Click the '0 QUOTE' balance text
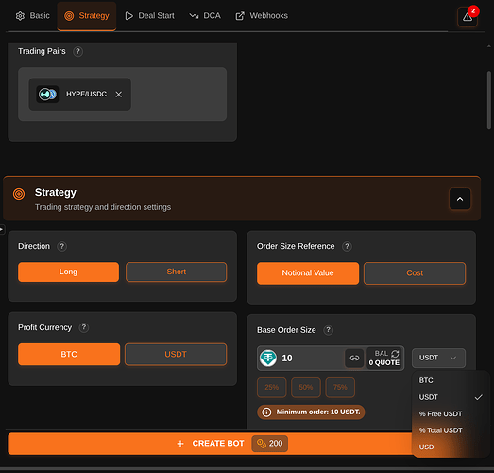494x473 pixels. click(x=384, y=363)
